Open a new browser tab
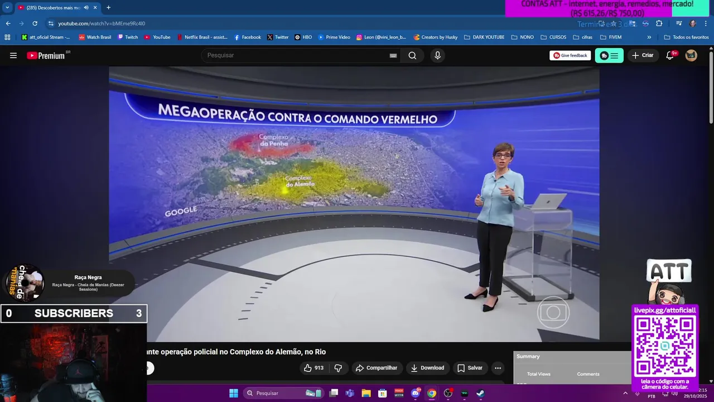Image resolution: width=714 pixels, height=402 pixels. click(x=108, y=8)
